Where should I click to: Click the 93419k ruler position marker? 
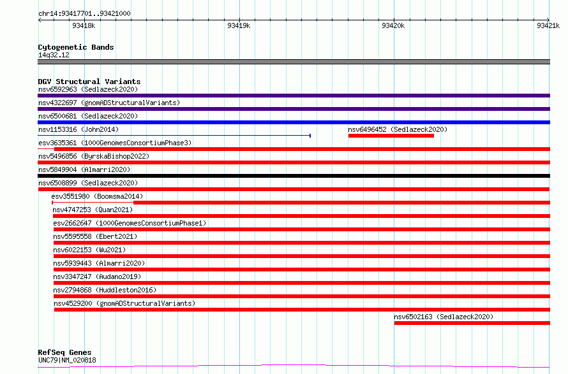tap(239, 25)
